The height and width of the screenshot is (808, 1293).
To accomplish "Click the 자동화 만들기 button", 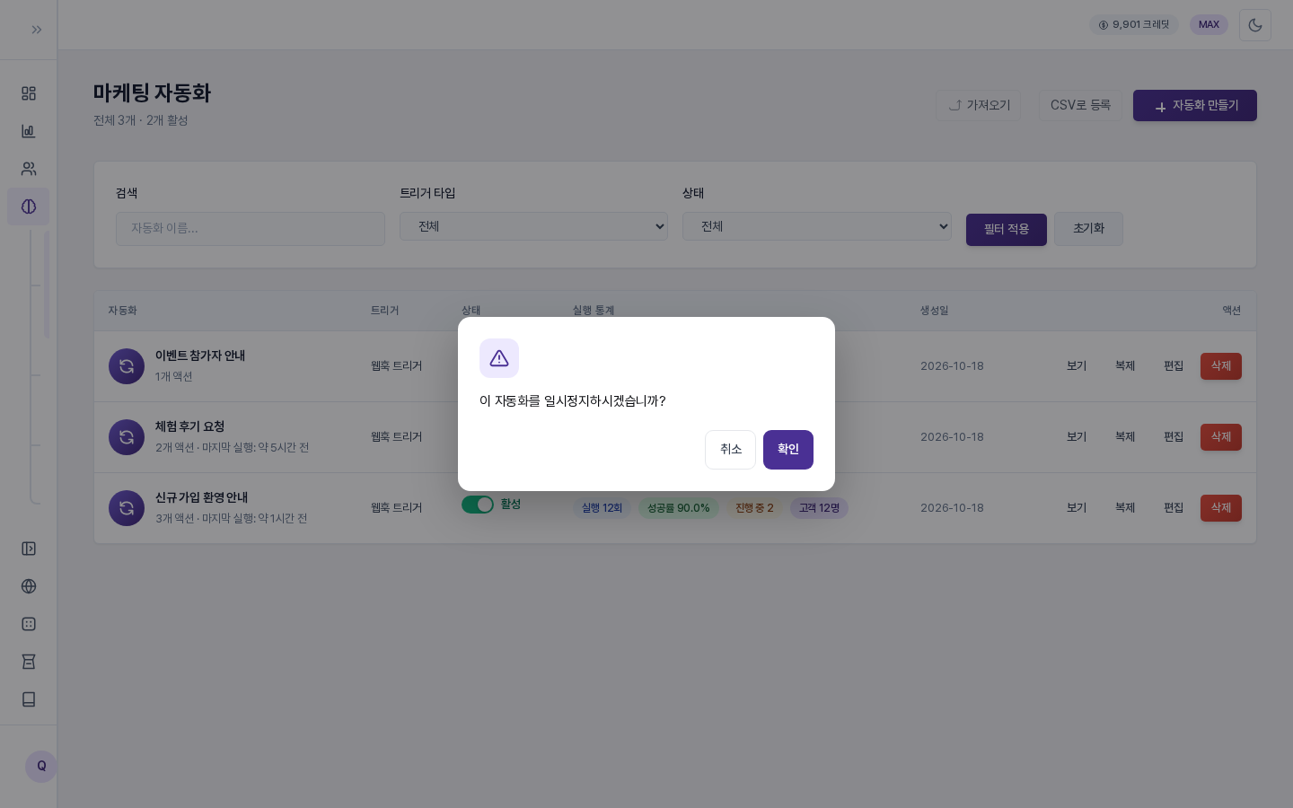I will click(1195, 106).
